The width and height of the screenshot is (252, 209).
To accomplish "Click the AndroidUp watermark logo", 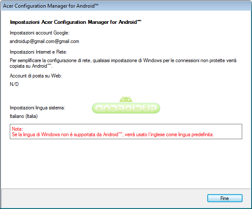I will pos(126,105).
